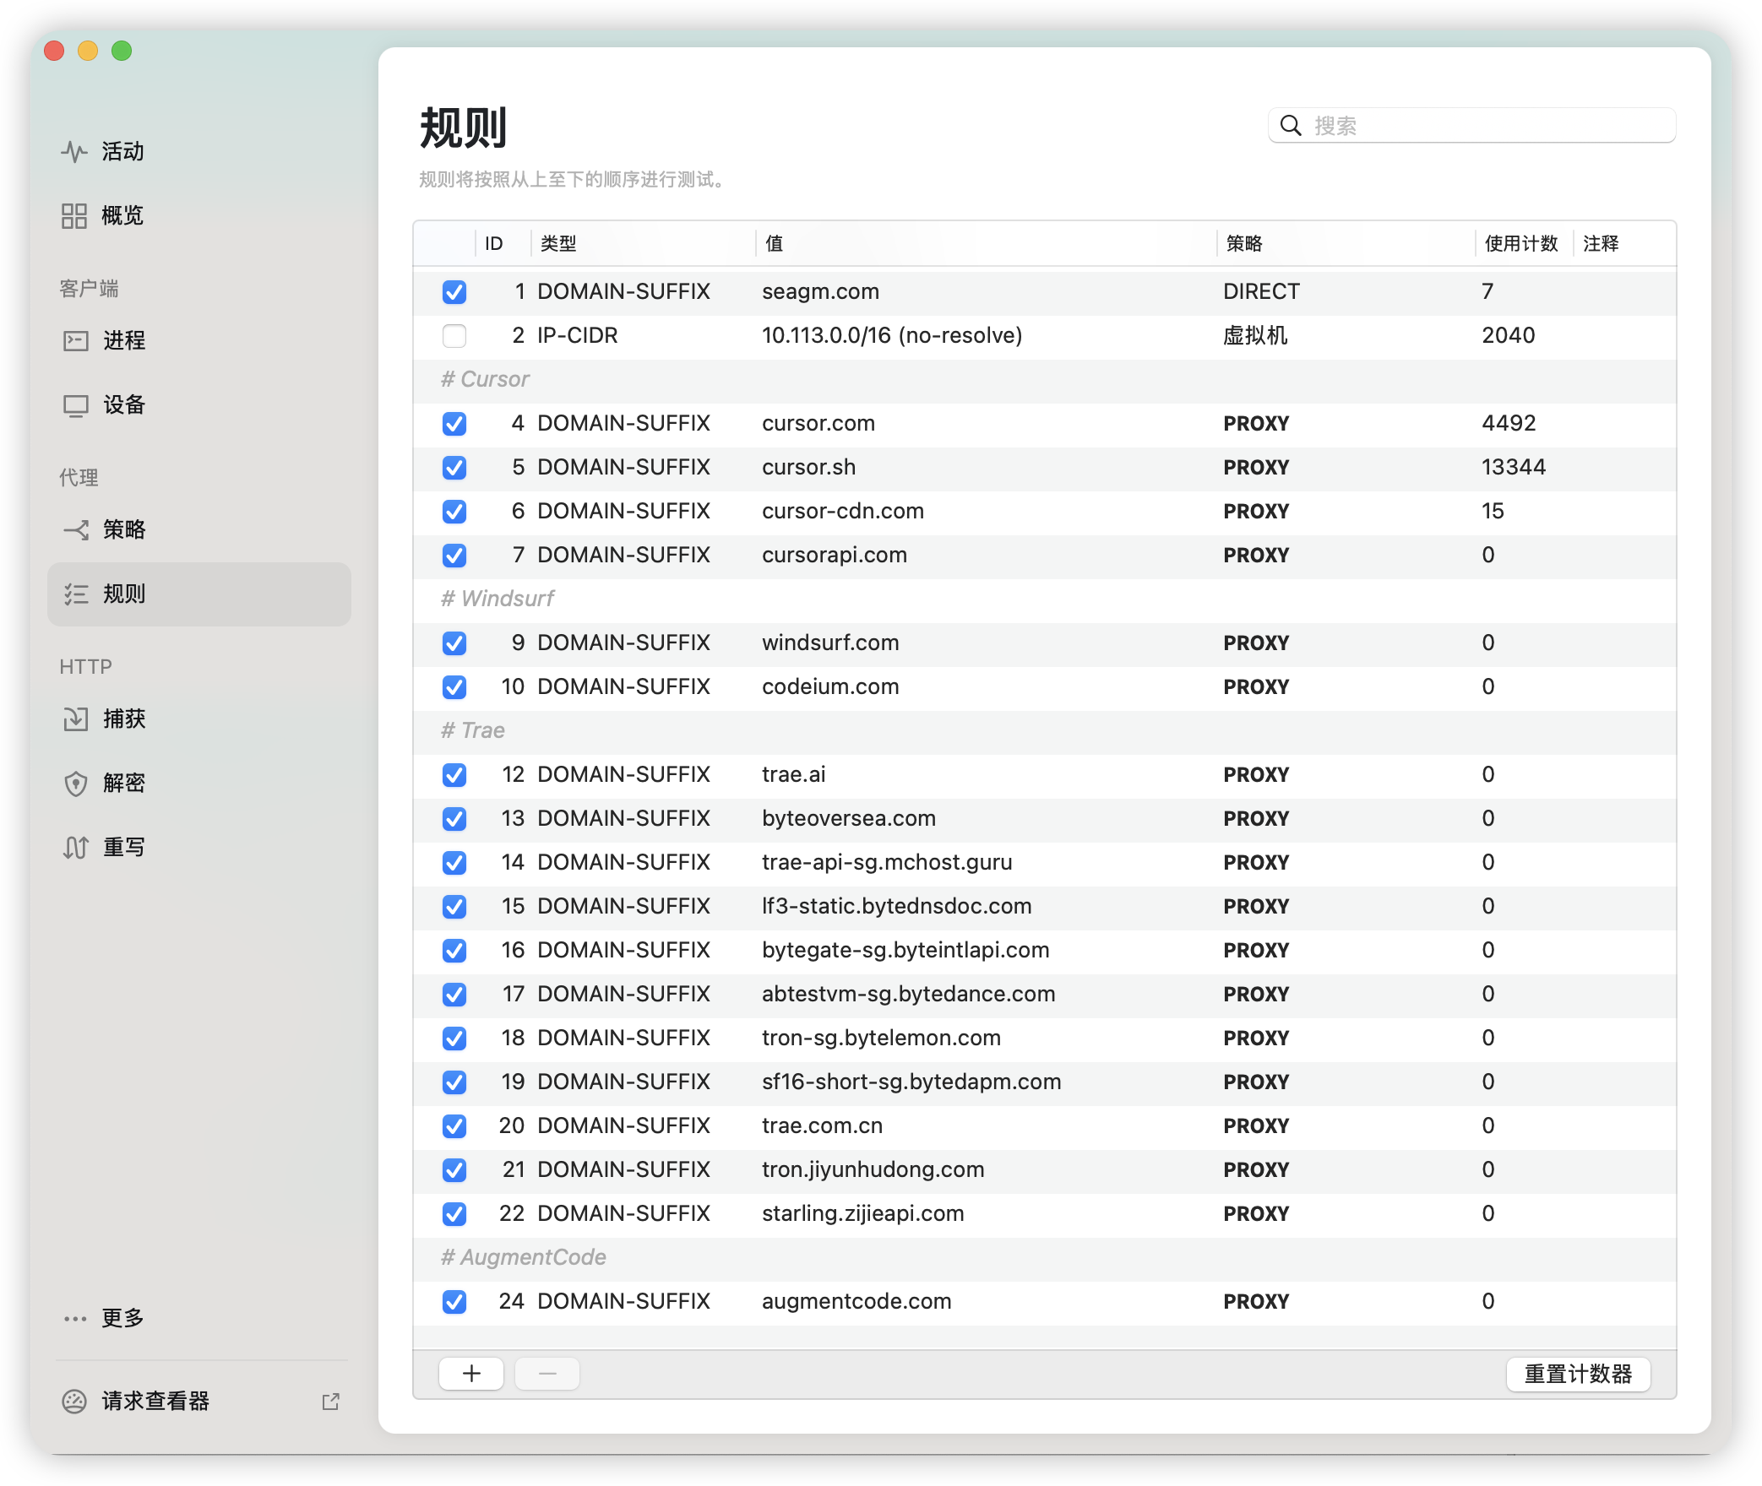1762x1486 pixels.
Task: Click the cursorapi.com value cell
Action: pos(835,556)
